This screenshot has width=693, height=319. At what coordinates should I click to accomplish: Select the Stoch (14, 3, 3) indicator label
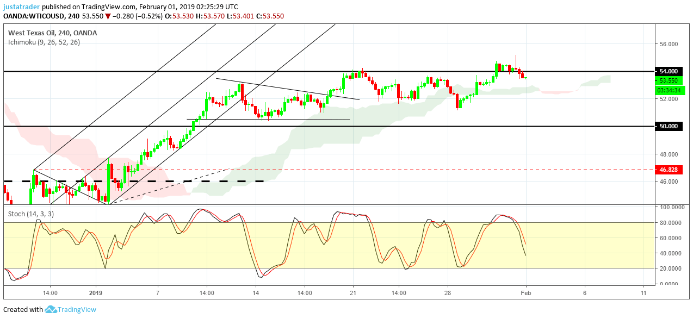30,214
